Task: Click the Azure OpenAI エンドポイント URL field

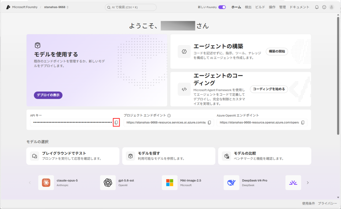Action: [262, 123]
